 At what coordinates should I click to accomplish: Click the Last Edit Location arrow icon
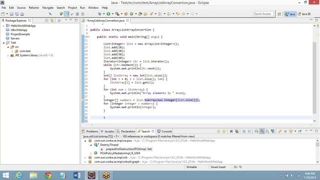tap(178, 14)
